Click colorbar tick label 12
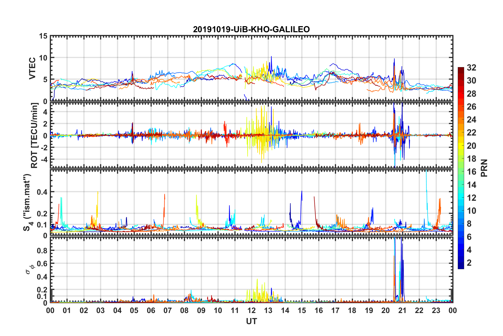This screenshot has width=503, height=336. coord(471,198)
